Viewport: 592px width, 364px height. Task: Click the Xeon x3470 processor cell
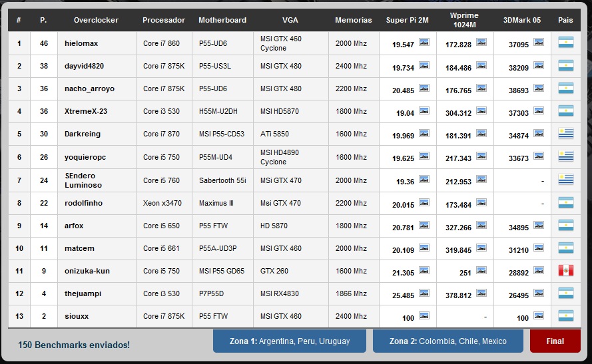pyautogui.click(x=162, y=203)
